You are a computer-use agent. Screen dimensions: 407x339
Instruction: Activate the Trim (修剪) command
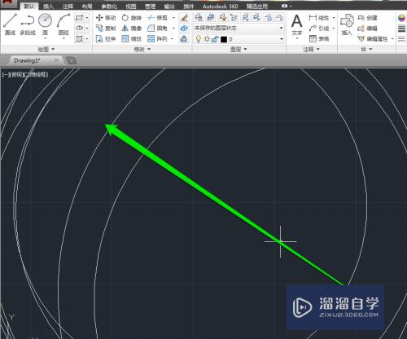pos(157,18)
